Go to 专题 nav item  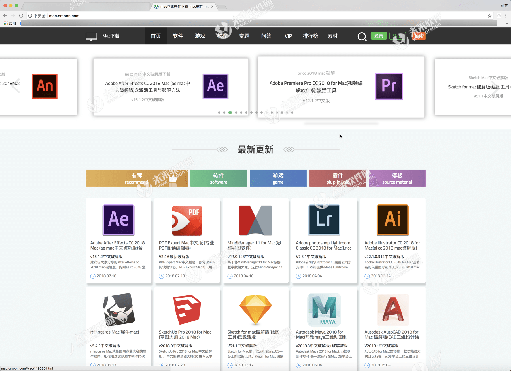[x=244, y=36]
